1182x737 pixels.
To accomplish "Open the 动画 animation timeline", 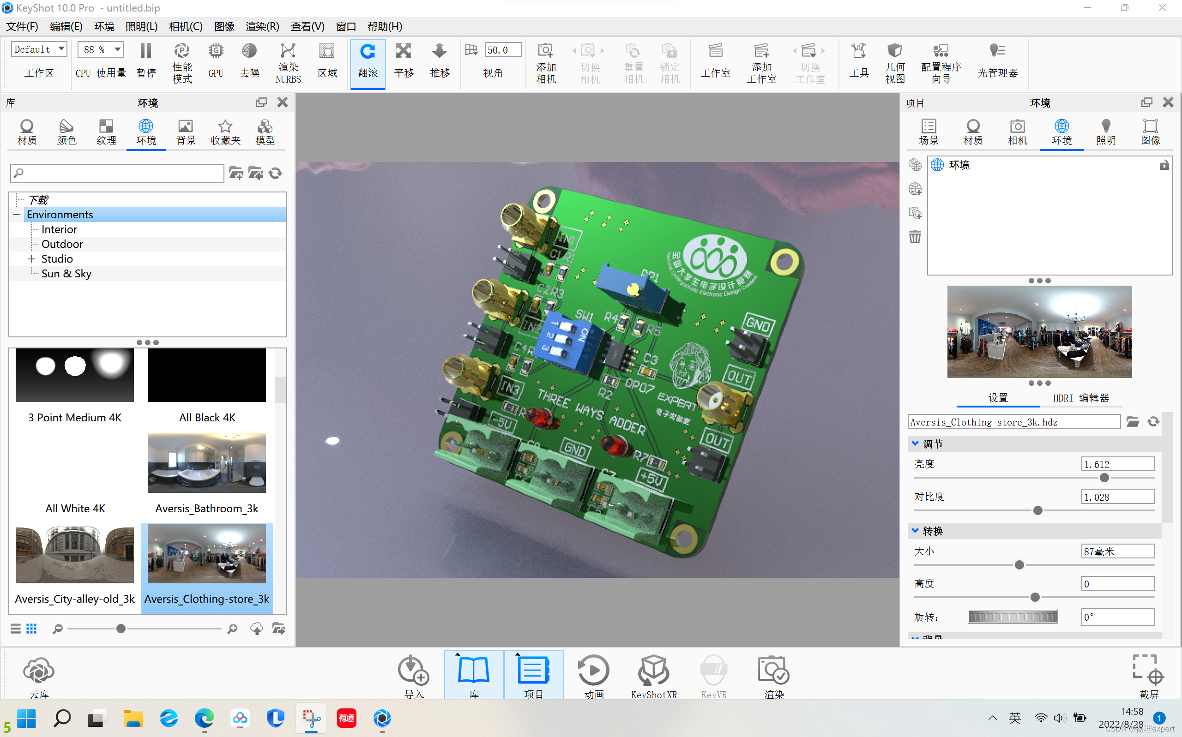I will click(x=593, y=677).
